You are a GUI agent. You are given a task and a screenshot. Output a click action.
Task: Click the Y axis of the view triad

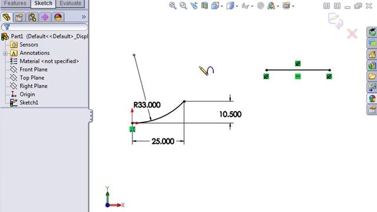tap(107, 195)
